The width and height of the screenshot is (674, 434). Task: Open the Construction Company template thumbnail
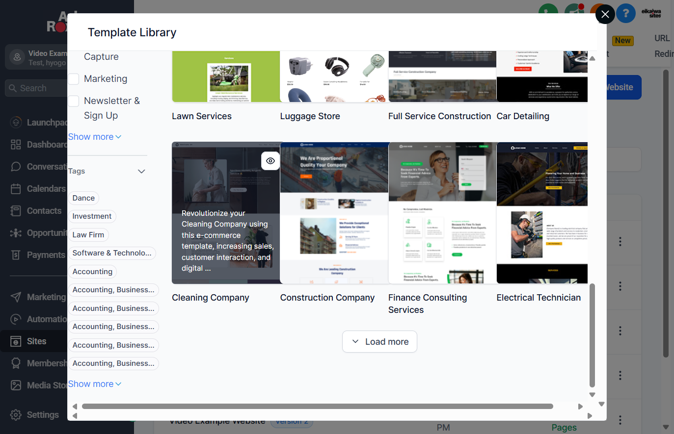(x=334, y=213)
